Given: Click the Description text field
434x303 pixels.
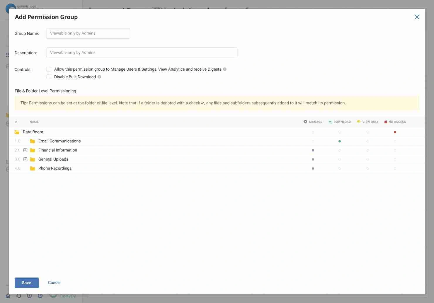Looking at the screenshot, I should click(x=142, y=53).
